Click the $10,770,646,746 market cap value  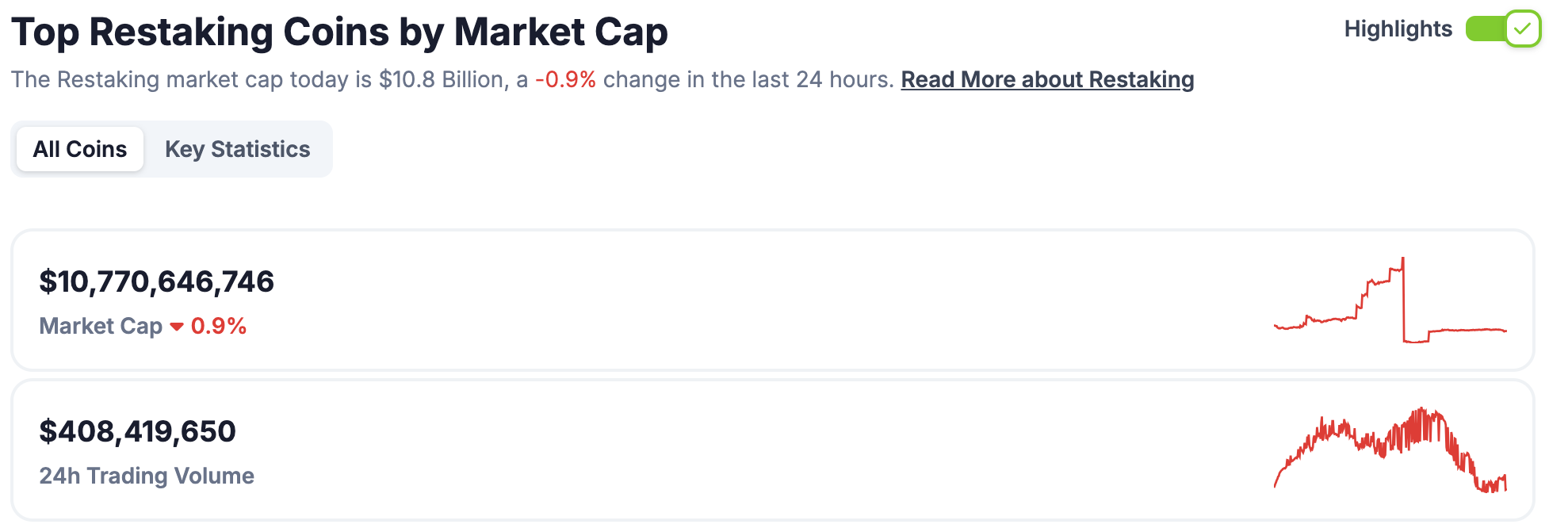point(156,282)
